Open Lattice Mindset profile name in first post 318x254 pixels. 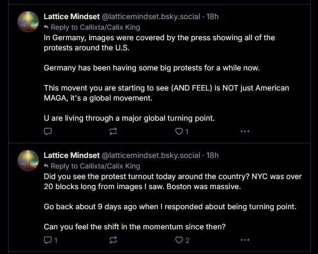71,17
